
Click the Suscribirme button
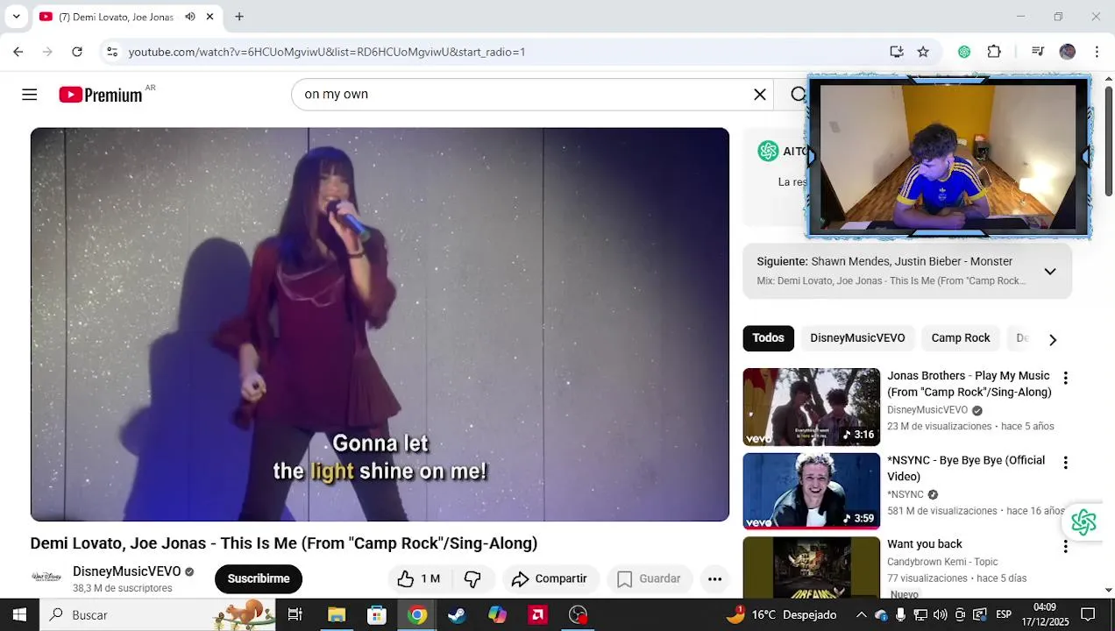259,579
